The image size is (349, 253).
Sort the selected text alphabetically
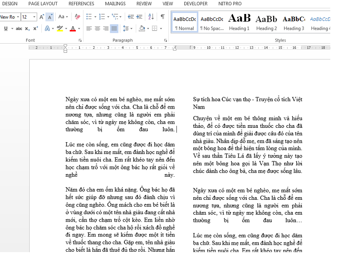tap(151, 17)
